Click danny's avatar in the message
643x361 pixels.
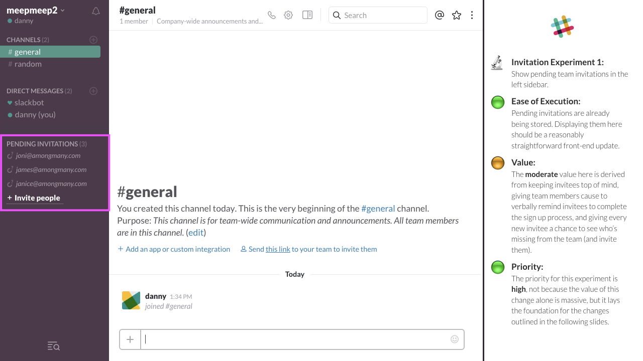[131, 300]
